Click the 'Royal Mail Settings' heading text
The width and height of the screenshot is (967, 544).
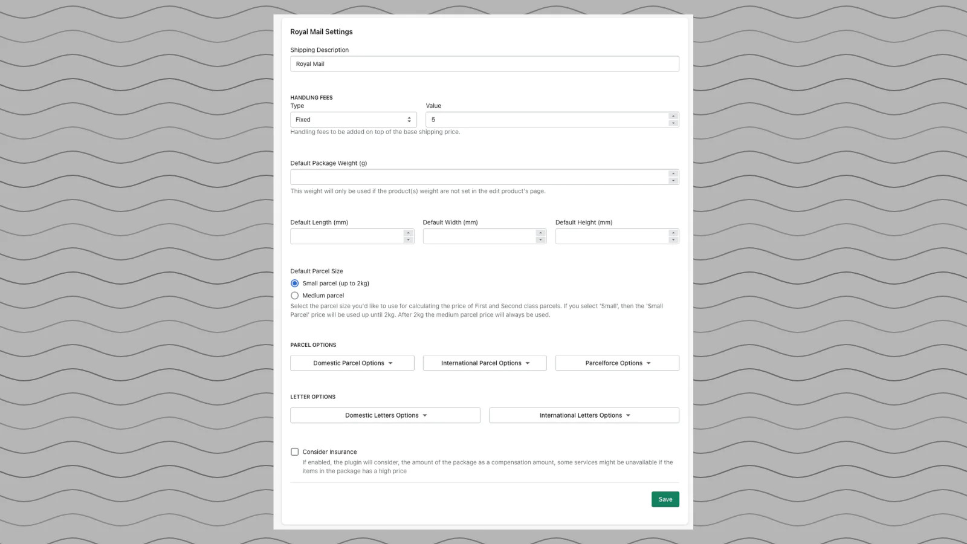[321, 31]
